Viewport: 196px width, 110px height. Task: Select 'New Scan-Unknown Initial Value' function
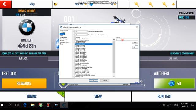point(83,67)
